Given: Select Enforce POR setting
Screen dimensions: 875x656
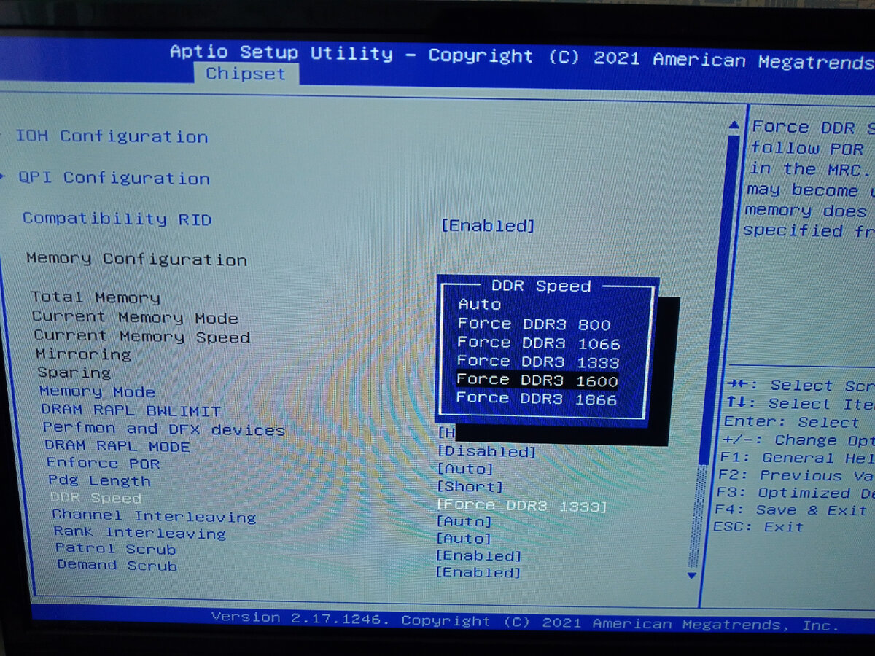Looking at the screenshot, I should 103,463.
